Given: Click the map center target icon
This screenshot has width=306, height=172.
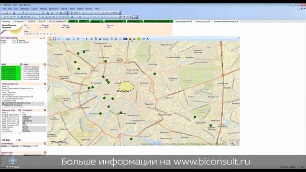Looking at the screenshot, I should tap(91, 39).
